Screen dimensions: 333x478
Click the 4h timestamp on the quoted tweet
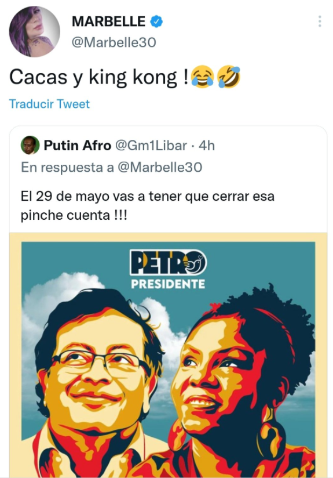click(207, 146)
